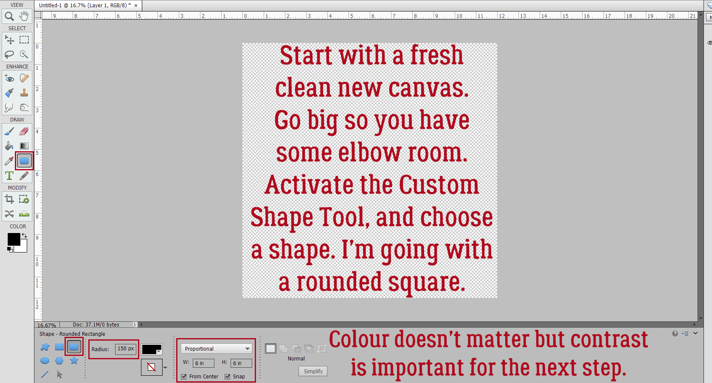Choose the Ellipse shape option
Image resolution: width=712 pixels, height=383 pixels.
pyautogui.click(x=45, y=361)
